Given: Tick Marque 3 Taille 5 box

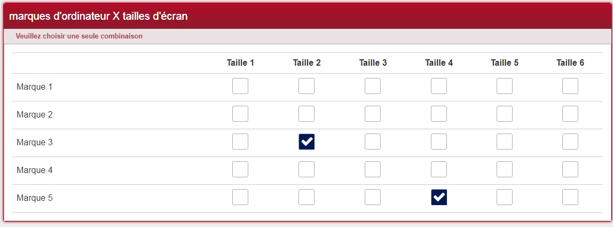Looking at the screenshot, I should [505, 142].
